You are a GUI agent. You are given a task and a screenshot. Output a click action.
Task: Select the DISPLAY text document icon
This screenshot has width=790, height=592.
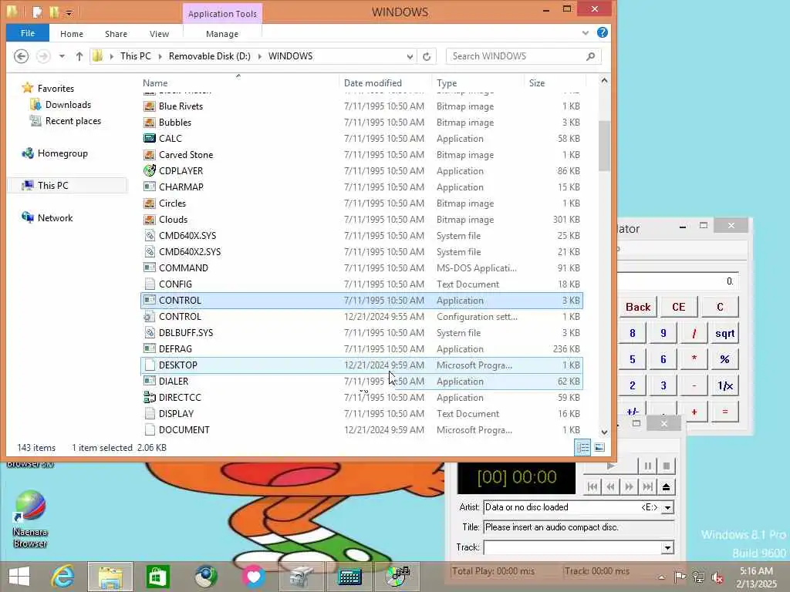tap(149, 413)
